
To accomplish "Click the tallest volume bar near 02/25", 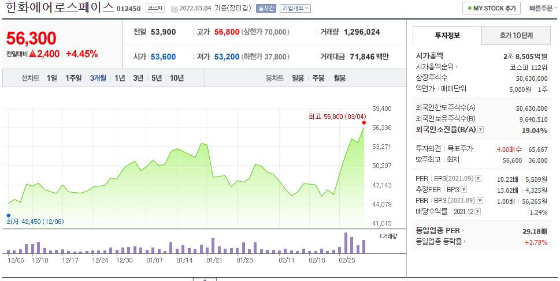I will [346, 243].
